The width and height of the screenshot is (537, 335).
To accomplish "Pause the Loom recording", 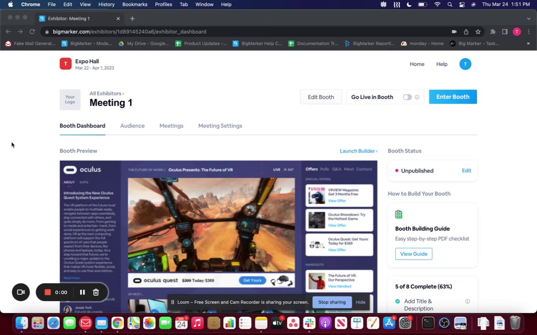I will [x=82, y=292].
